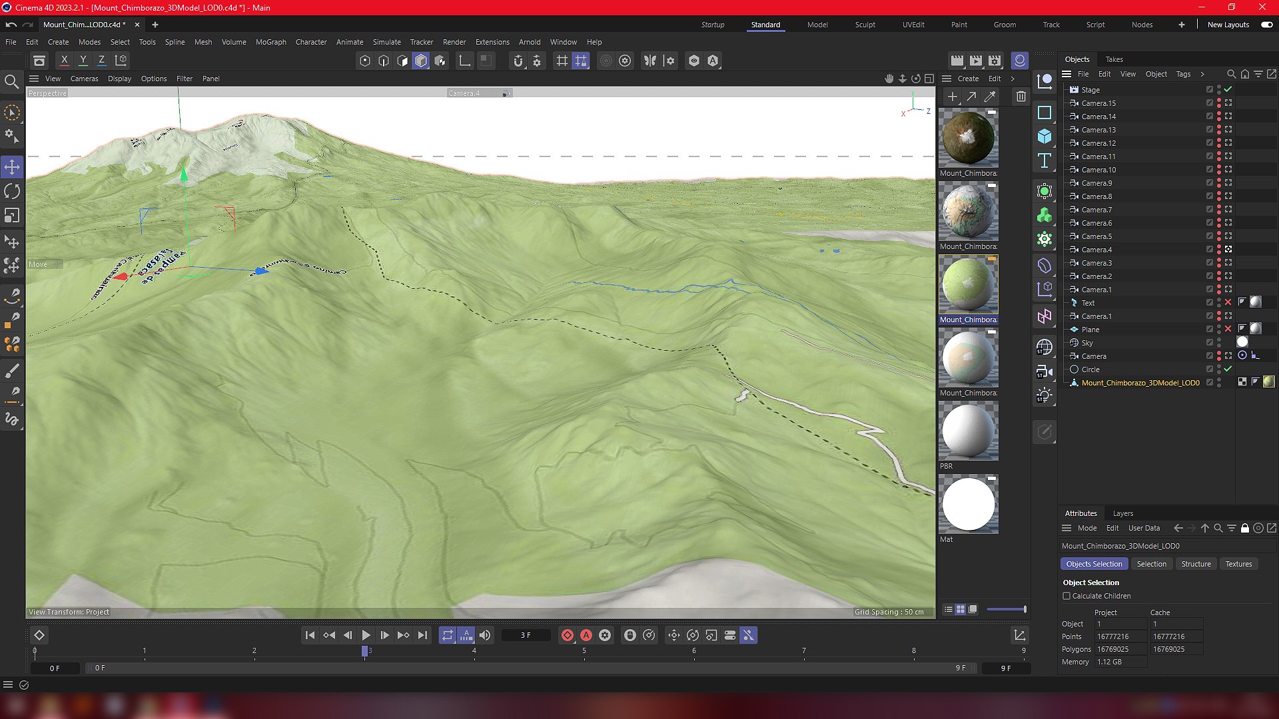Viewport: 1279px width, 719px height.
Task: Toggle the green check for Stage object
Action: [1228, 89]
